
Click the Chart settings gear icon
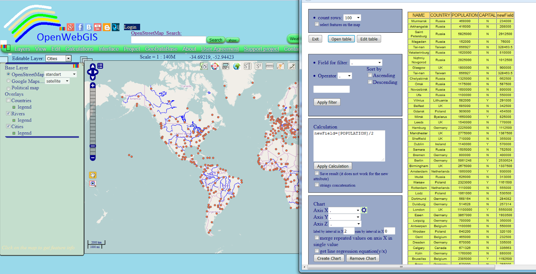[364, 210]
